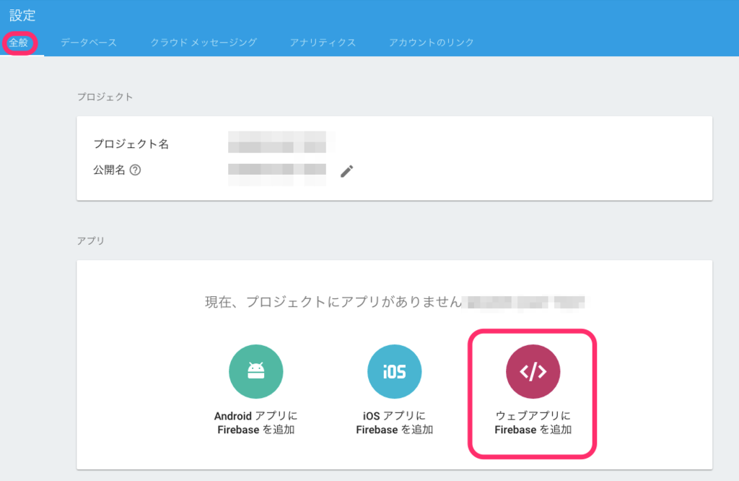Click the iOS アプリに Firebase を追加 label

coord(395,422)
